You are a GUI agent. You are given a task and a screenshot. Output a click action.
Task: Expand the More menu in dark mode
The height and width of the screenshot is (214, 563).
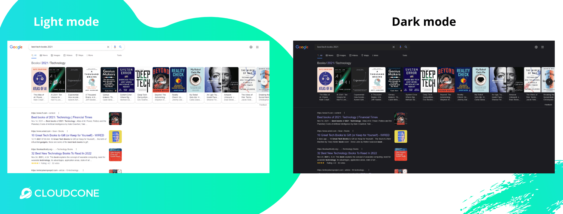pos(375,55)
